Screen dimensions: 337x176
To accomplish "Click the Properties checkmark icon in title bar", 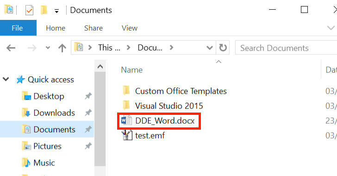I will point(29,10).
